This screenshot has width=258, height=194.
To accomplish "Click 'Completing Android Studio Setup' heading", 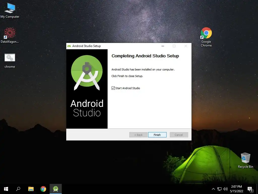I will pos(145,56).
